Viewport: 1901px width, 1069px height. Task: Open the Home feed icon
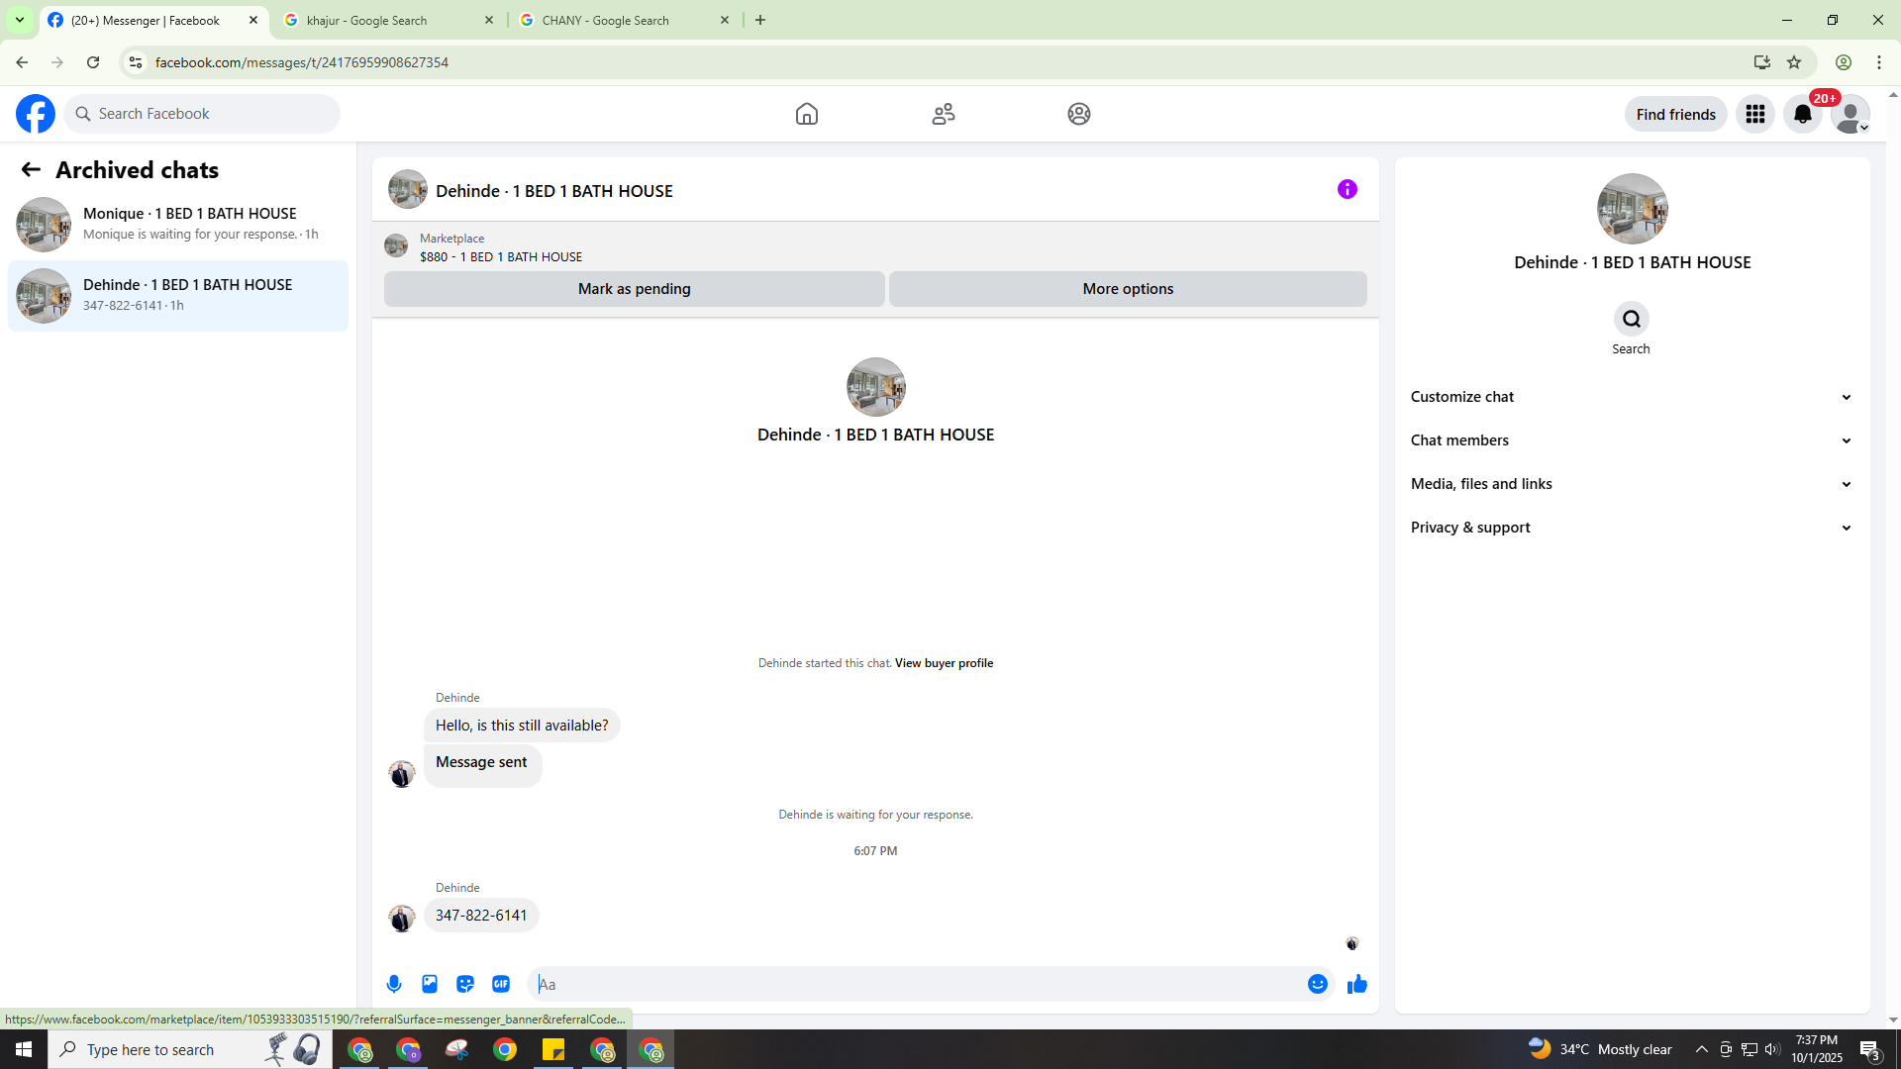point(807,114)
